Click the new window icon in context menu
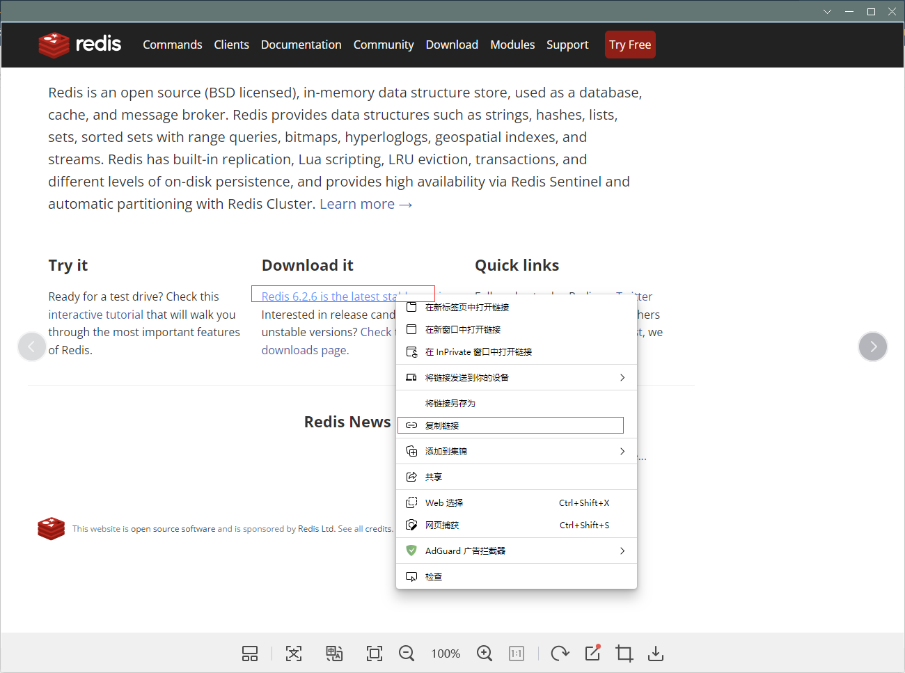This screenshot has height=673, width=905. tap(411, 329)
